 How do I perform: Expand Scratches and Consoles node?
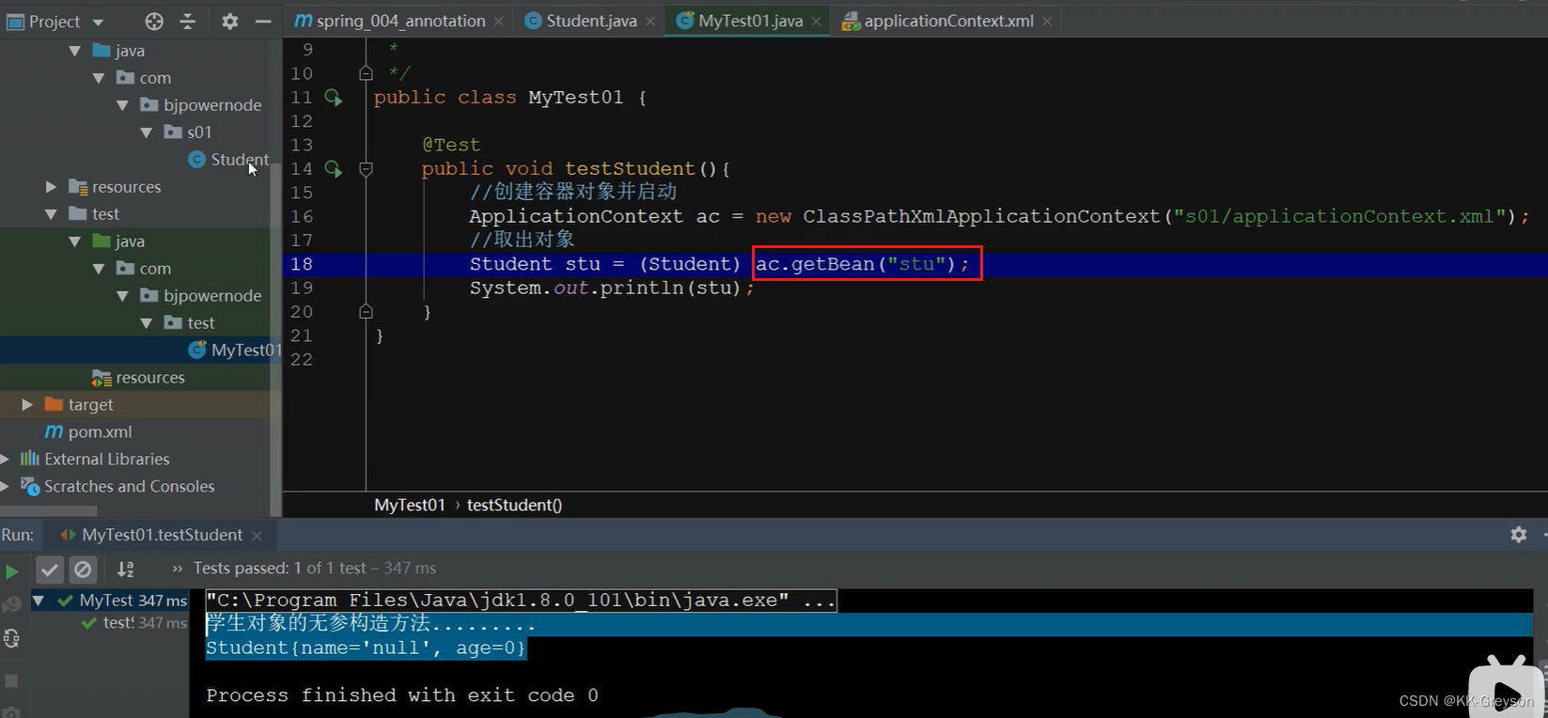click(x=5, y=487)
